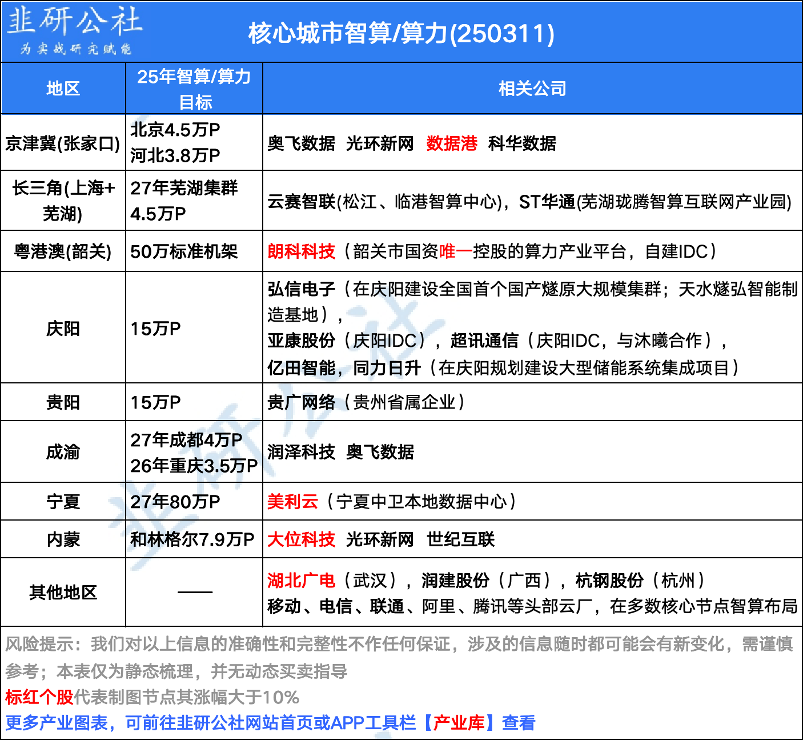The image size is (803, 740).
Task: Click the 25年智算/算力目标 column header
Action: (194, 89)
